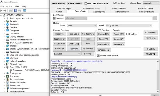Open the File menu in Device Manager
Image resolution: width=160 pixels, height=96 pixels.
pyautogui.click(x=2, y=6)
